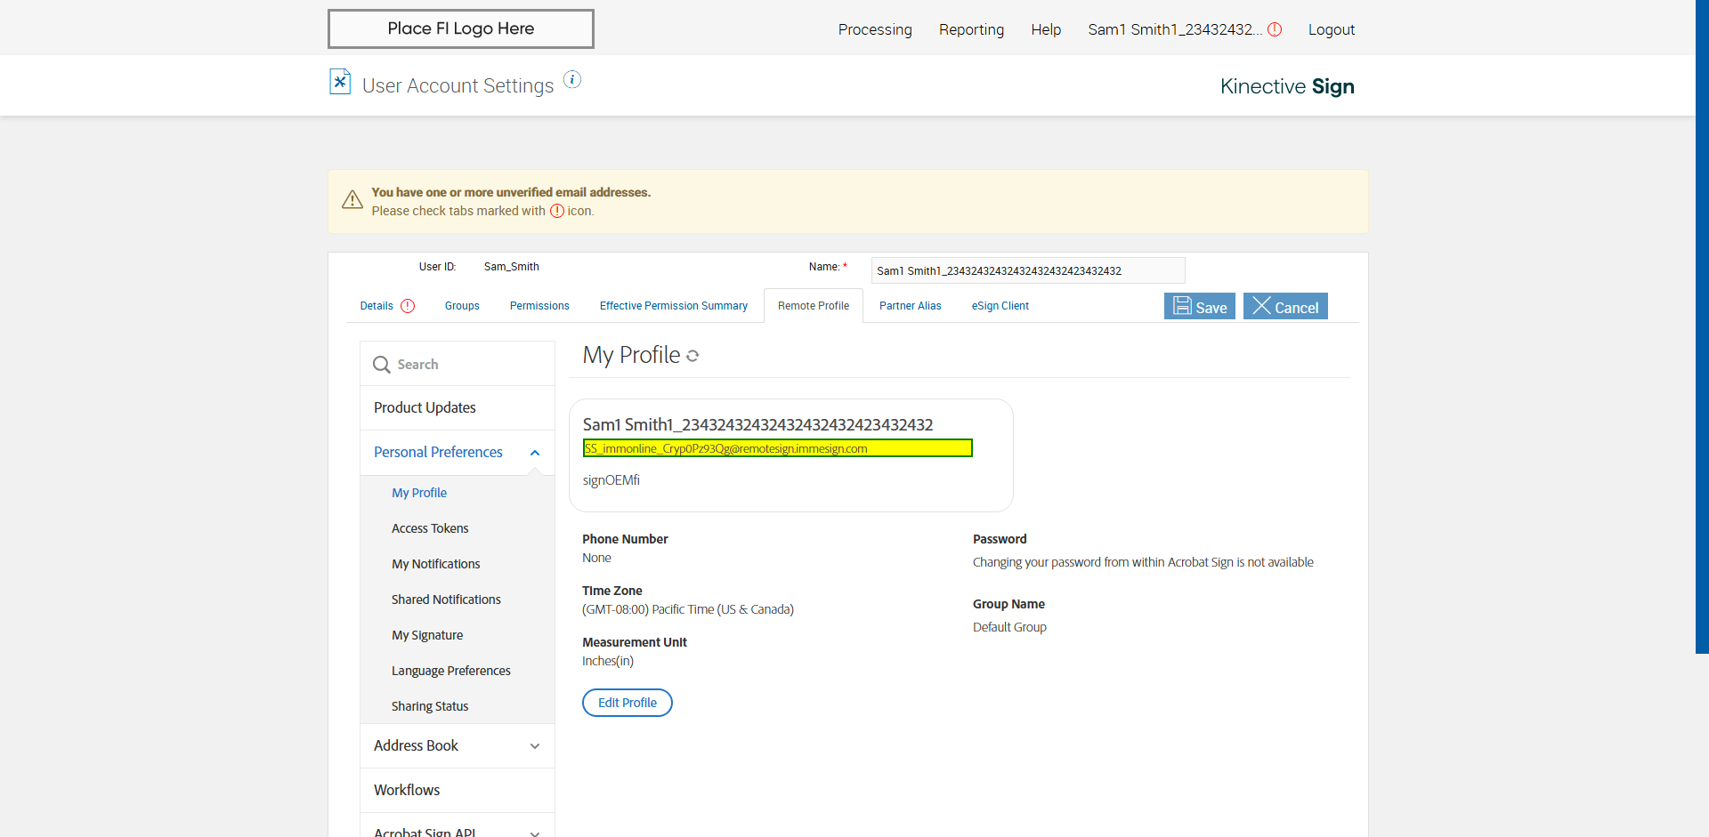
Task: Click the highlighted remotesign email address
Action: (x=777, y=448)
